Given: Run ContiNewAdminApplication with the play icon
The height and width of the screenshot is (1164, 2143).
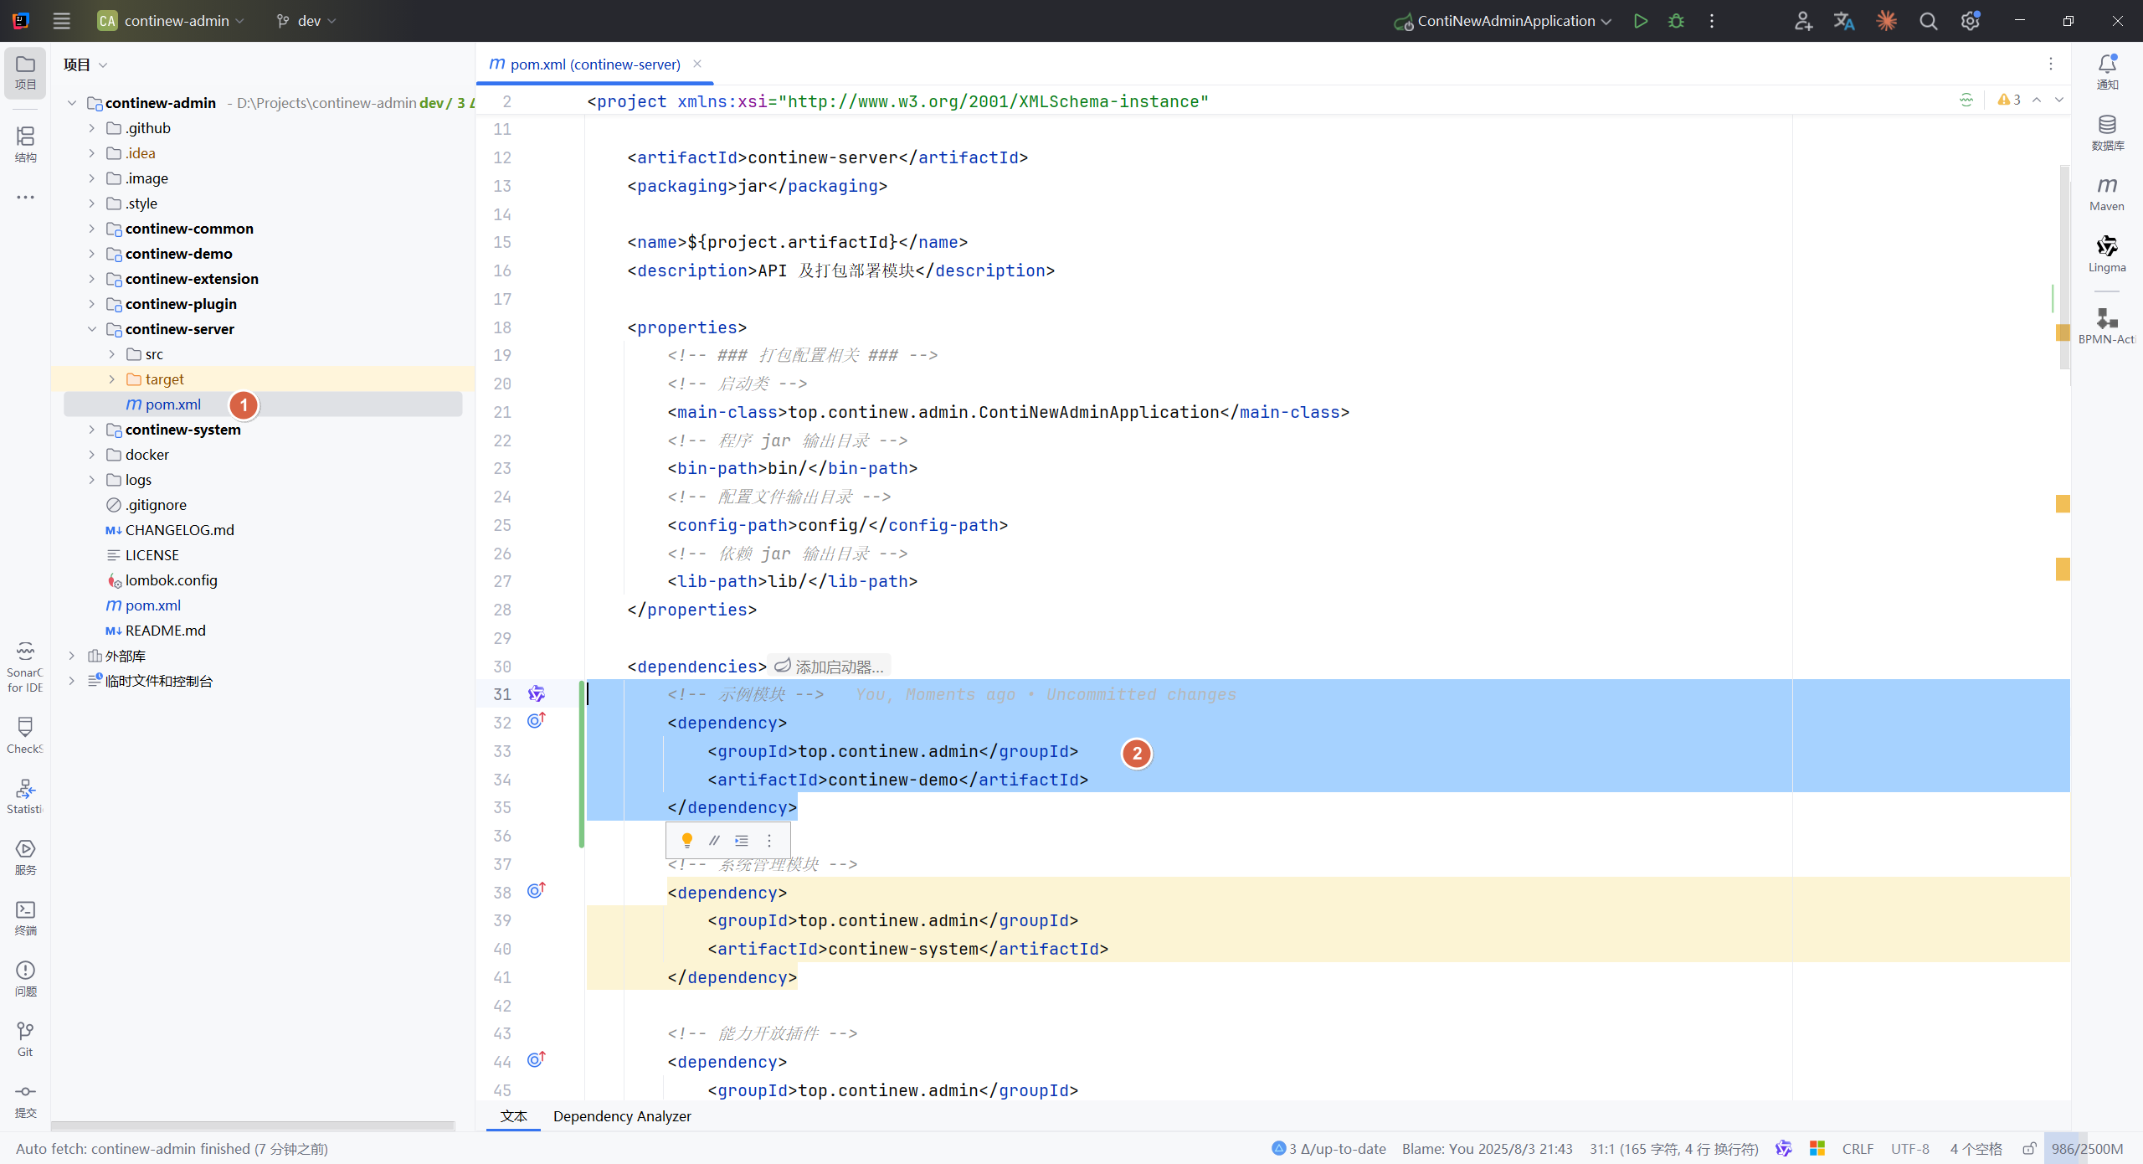Looking at the screenshot, I should (1641, 21).
